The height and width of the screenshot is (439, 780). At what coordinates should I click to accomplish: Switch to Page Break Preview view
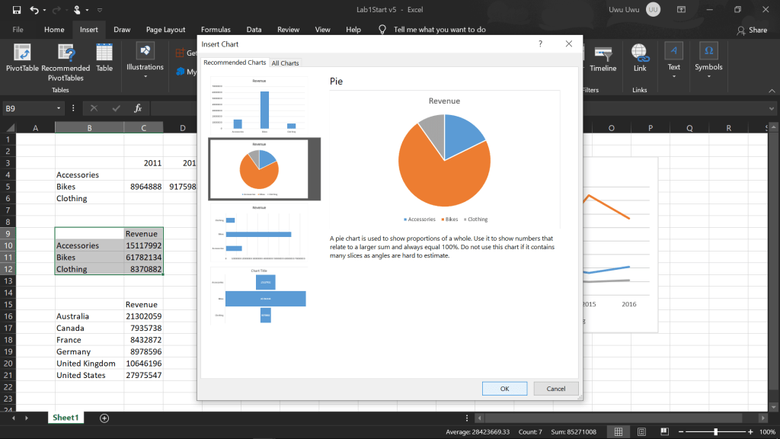(663, 432)
